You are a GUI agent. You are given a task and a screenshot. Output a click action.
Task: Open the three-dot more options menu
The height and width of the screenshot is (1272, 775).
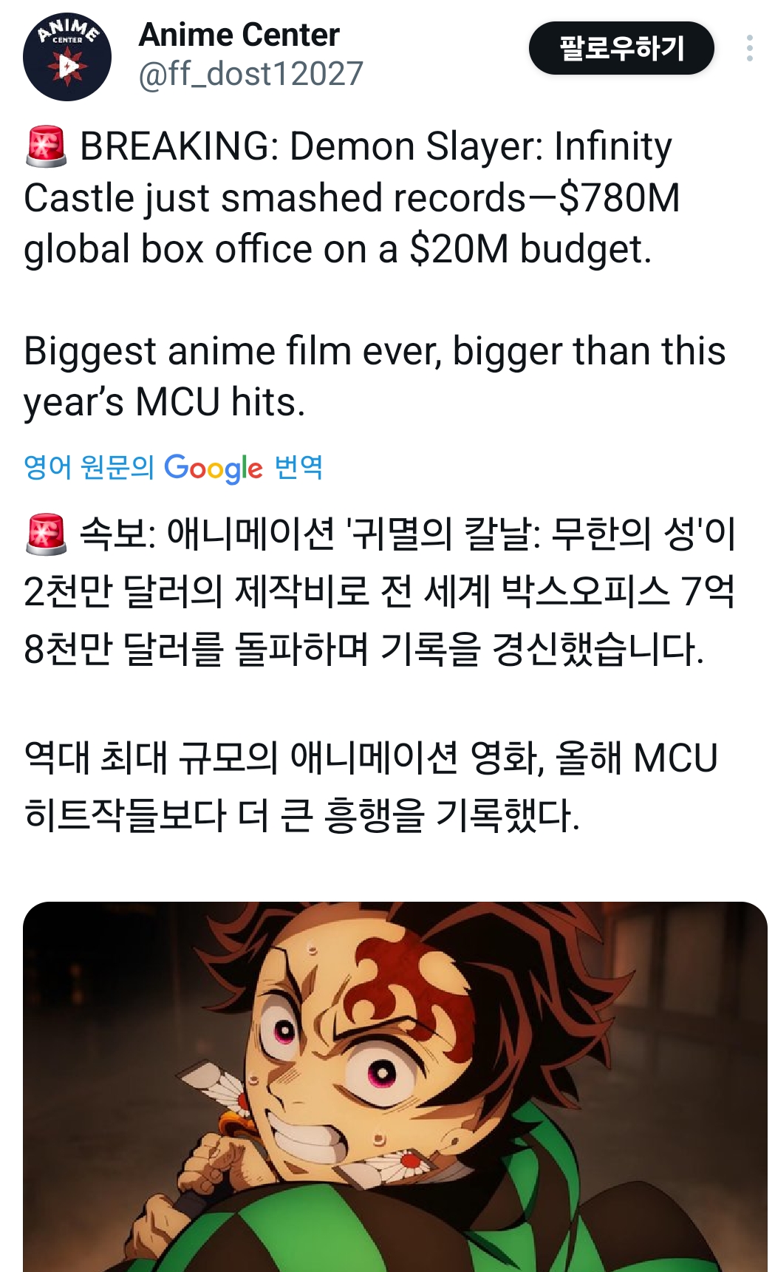(x=749, y=48)
